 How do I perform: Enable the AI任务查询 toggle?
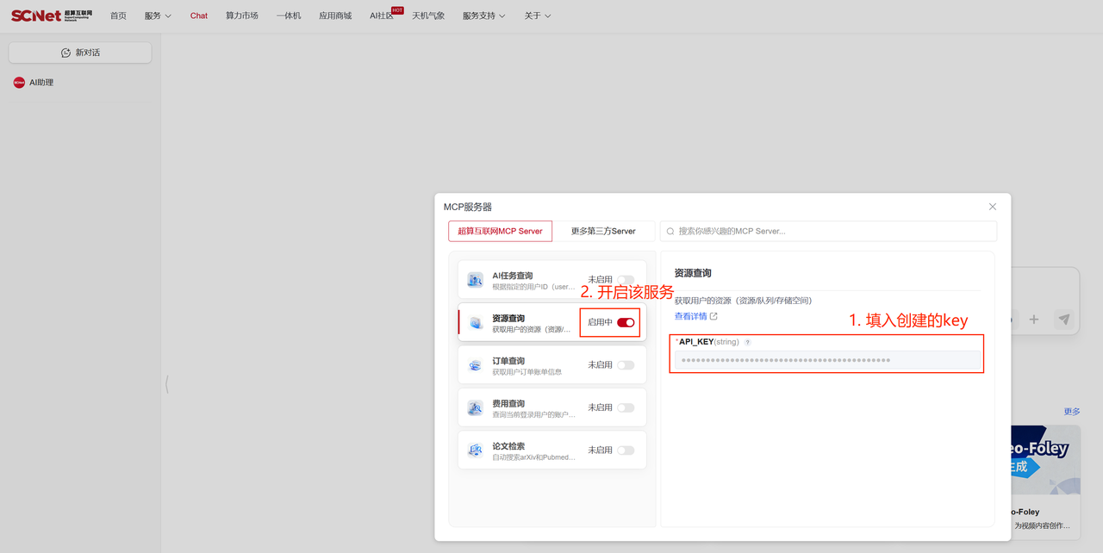click(x=626, y=280)
